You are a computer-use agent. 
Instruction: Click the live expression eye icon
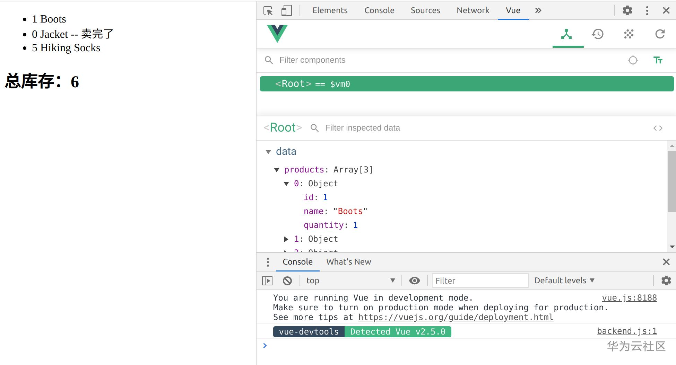(x=414, y=281)
